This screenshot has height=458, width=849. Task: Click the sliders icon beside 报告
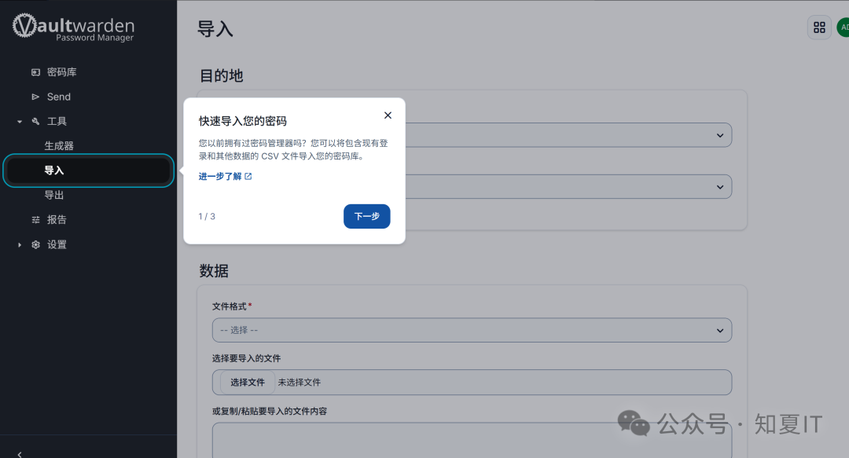pyautogui.click(x=35, y=220)
